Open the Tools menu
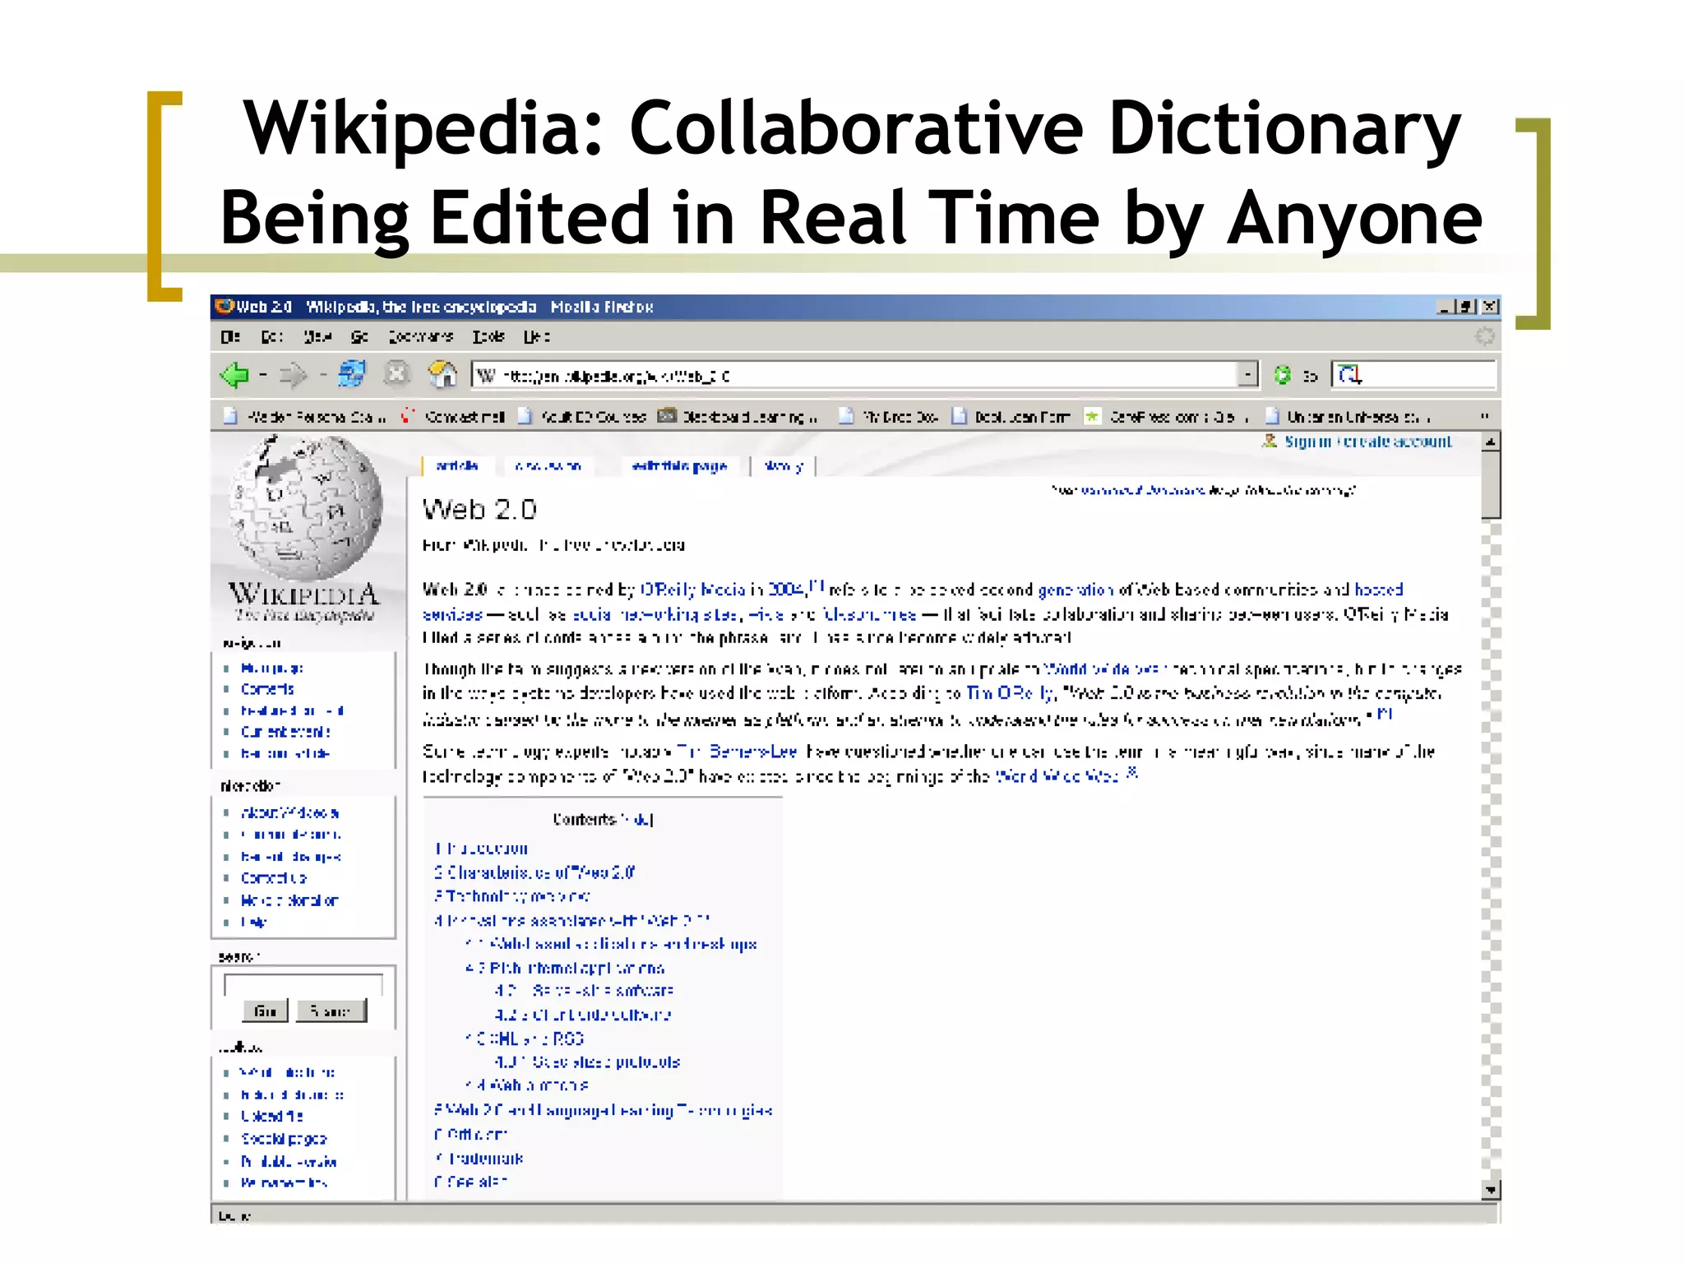Image resolution: width=1684 pixels, height=1263 pixels. (488, 336)
